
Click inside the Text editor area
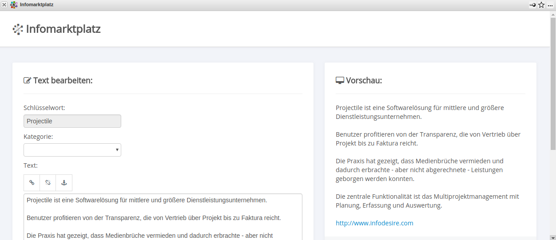point(163,216)
